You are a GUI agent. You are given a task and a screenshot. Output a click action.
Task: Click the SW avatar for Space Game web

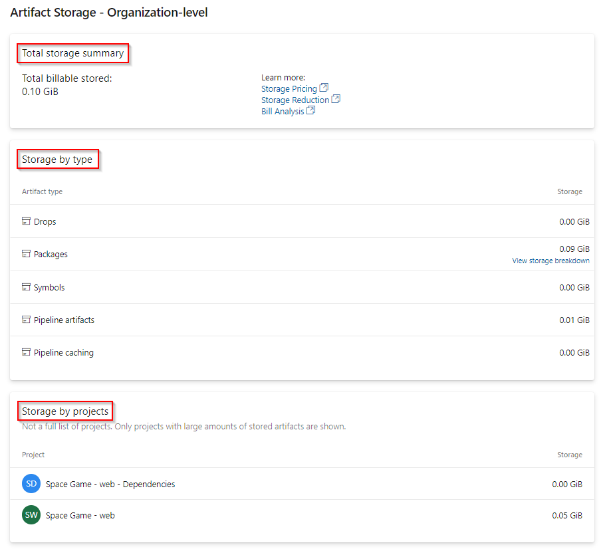click(31, 515)
